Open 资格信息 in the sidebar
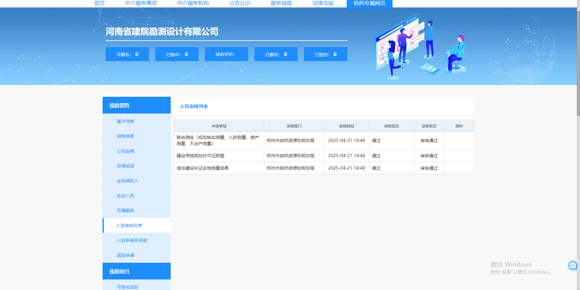The height and width of the screenshot is (290, 580). point(125,136)
